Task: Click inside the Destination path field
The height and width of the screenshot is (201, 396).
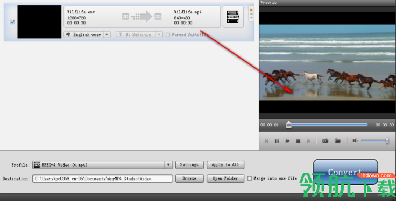Action: tap(102, 178)
